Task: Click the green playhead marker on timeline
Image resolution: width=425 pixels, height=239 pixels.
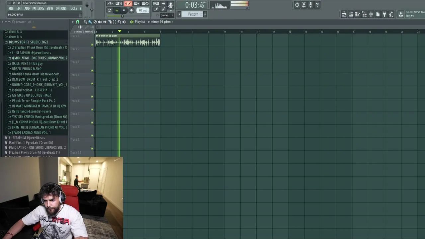Action: (x=120, y=31)
